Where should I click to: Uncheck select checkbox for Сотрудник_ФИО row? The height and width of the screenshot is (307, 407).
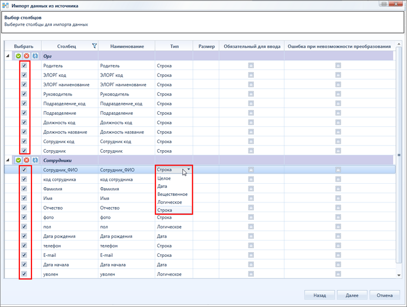24,169
